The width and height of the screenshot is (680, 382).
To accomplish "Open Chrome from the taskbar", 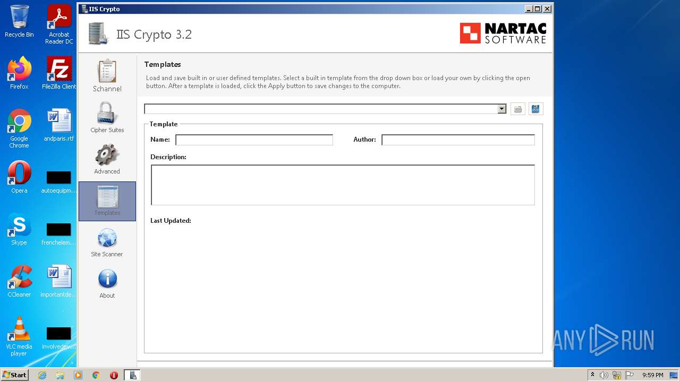I will pos(96,375).
